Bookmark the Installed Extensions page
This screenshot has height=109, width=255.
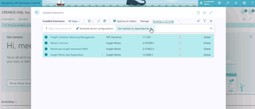[x=198, y=13]
